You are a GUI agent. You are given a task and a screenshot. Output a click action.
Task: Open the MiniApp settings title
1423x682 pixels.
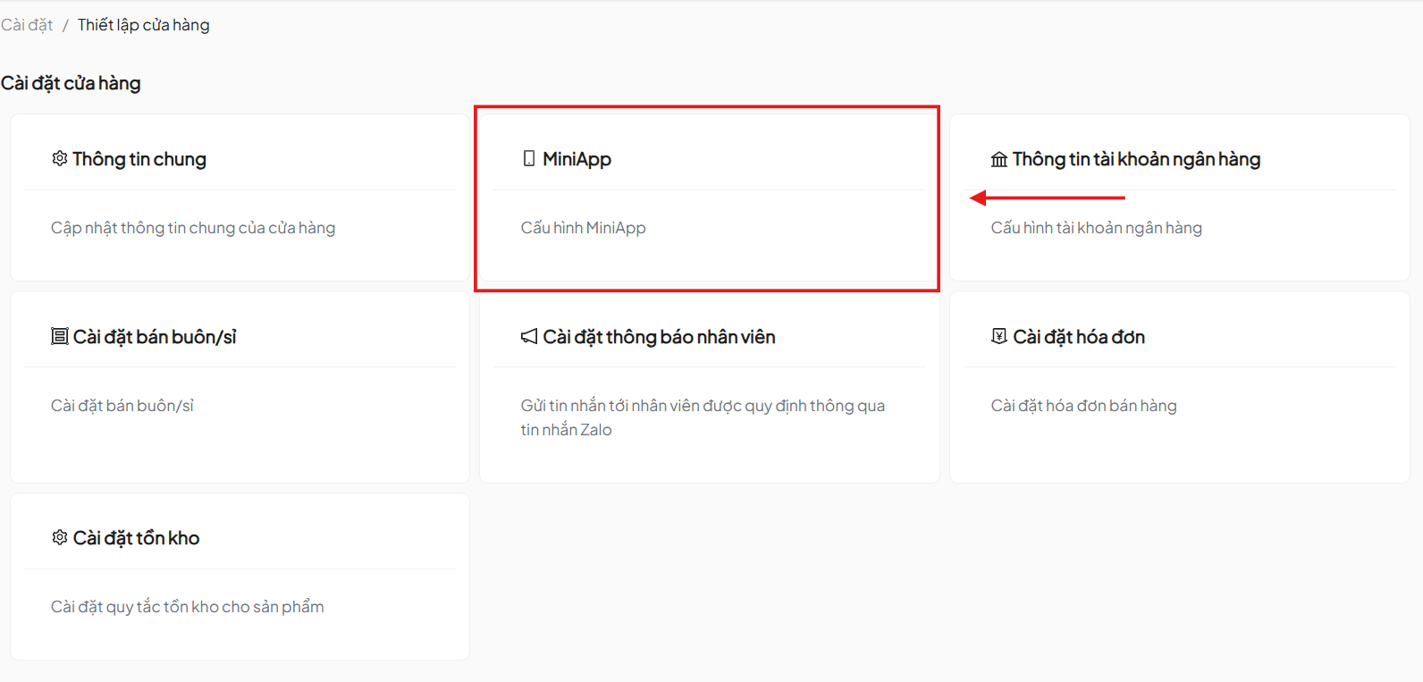(577, 159)
